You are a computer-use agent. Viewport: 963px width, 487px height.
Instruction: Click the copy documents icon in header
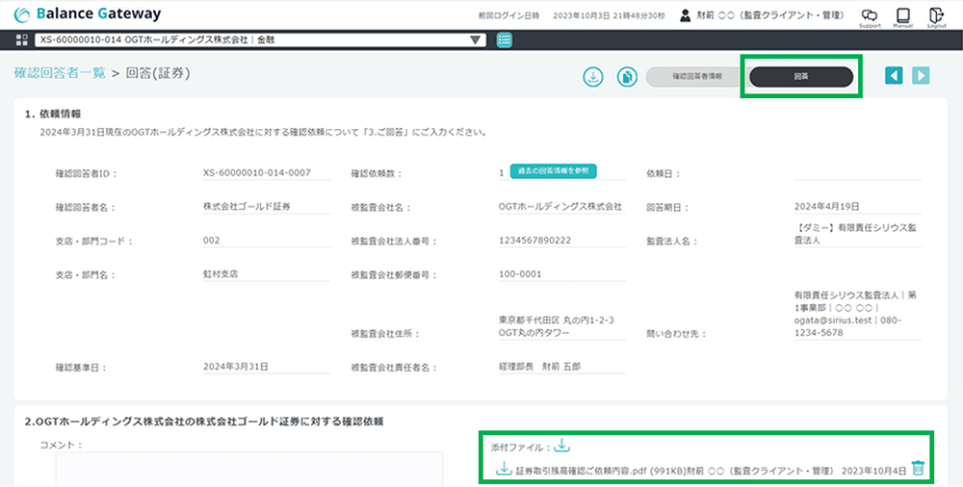[626, 76]
